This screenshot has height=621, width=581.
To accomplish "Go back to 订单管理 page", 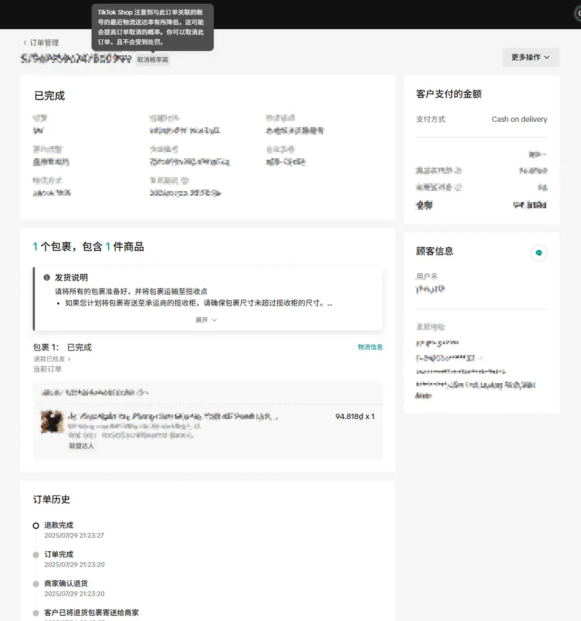I will [41, 43].
